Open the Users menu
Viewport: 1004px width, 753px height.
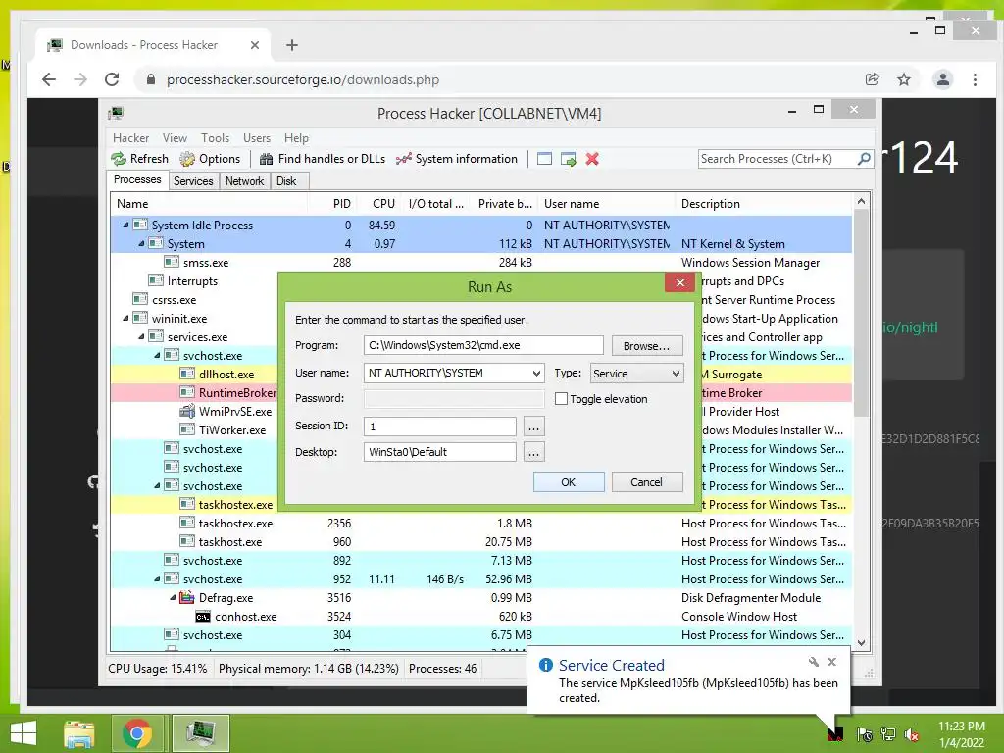coord(257,137)
